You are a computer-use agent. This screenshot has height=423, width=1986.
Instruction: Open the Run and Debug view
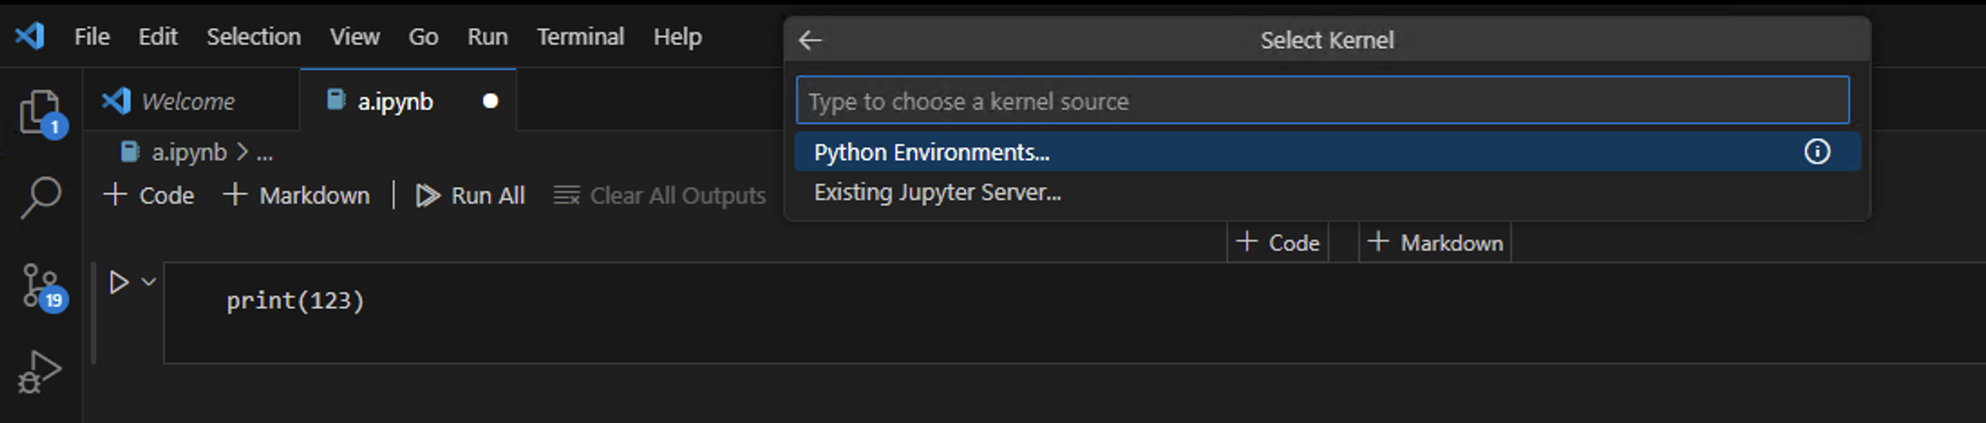(x=40, y=372)
